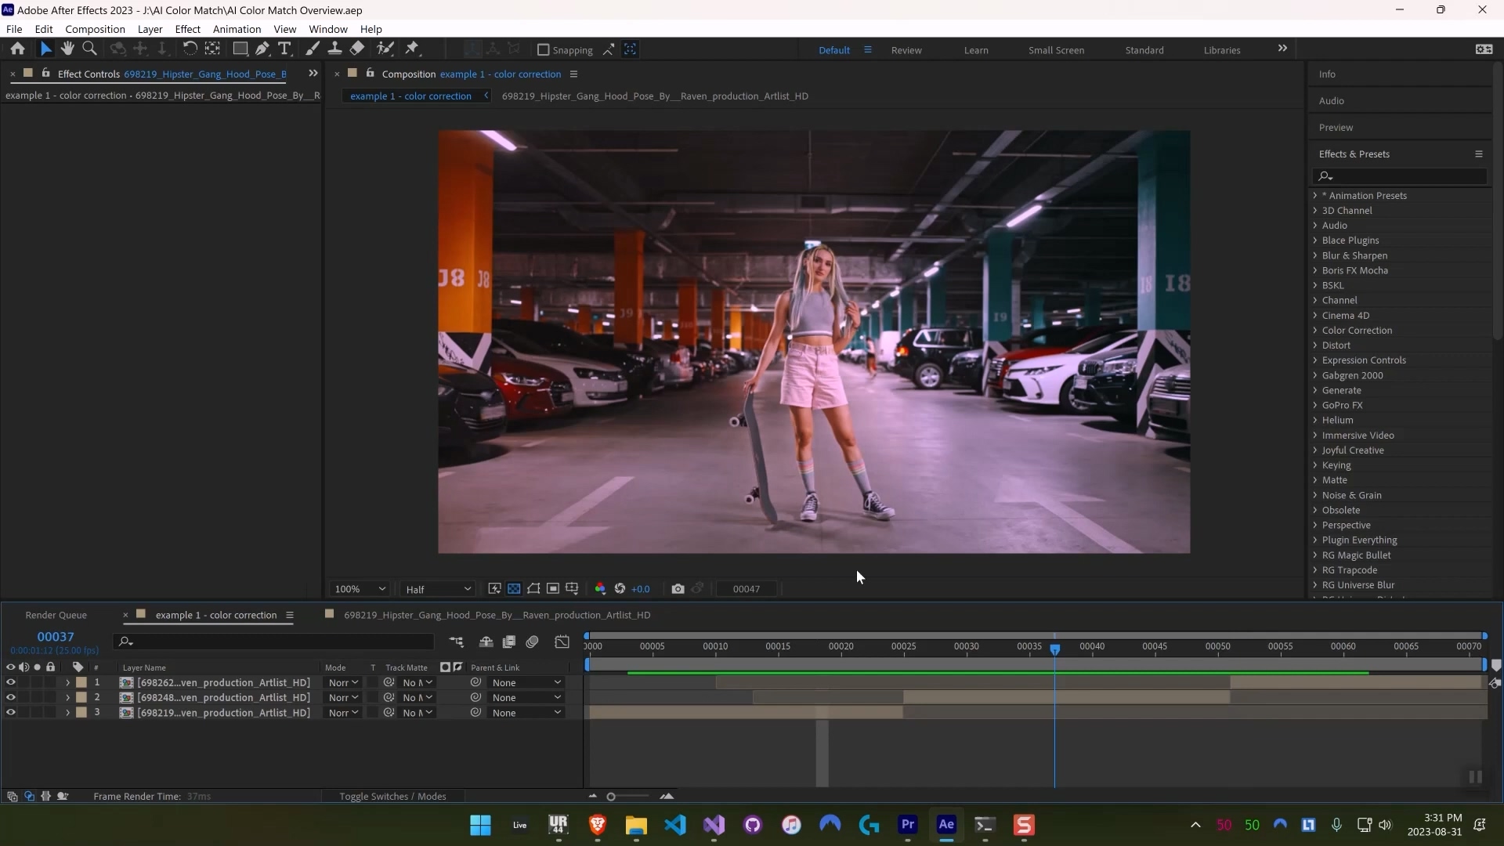Toggle visibility of layer 3
1504x846 pixels.
pos(11,713)
